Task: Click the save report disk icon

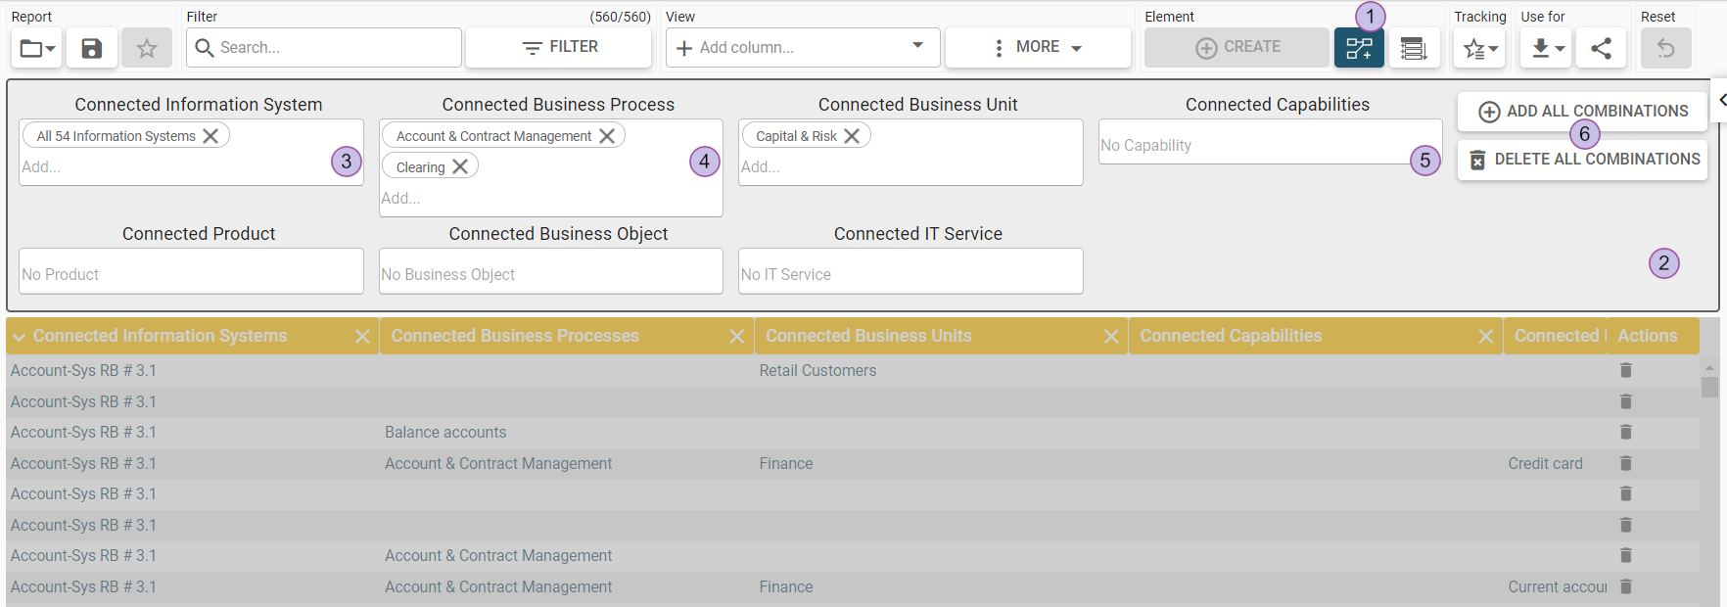Action: (91, 48)
